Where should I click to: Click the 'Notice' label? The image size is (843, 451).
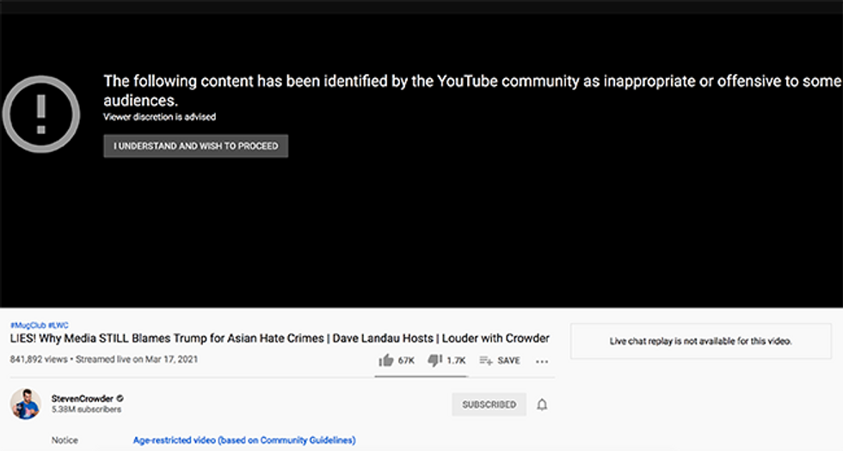click(x=65, y=440)
